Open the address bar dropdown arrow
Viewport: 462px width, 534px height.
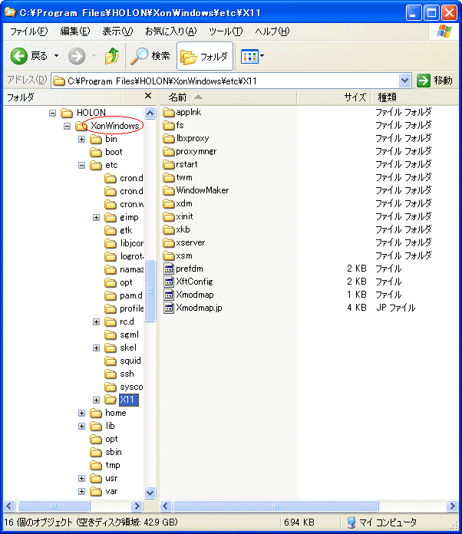pos(404,81)
